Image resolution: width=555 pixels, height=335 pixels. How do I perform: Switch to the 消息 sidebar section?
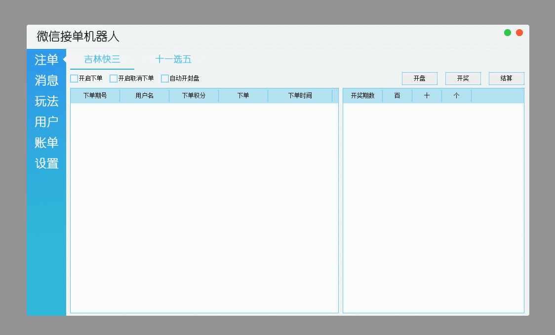[46, 81]
